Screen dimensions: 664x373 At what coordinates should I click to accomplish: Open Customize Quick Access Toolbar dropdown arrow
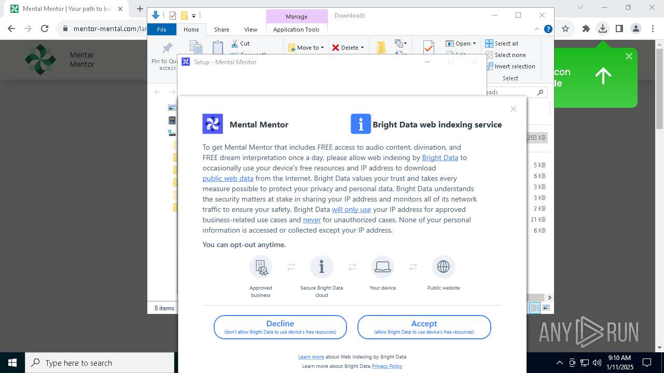[x=193, y=16]
